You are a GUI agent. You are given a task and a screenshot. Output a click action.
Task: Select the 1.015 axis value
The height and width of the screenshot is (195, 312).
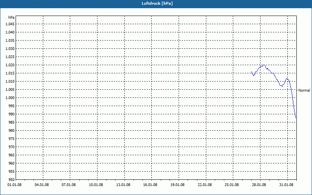point(10,73)
